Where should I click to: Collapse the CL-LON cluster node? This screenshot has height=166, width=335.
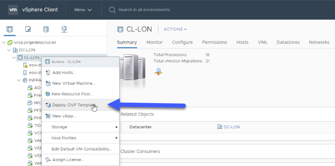(14, 57)
